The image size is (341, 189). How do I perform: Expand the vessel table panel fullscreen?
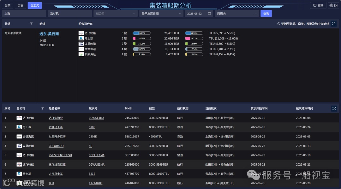pyautogui.click(x=334, y=108)
